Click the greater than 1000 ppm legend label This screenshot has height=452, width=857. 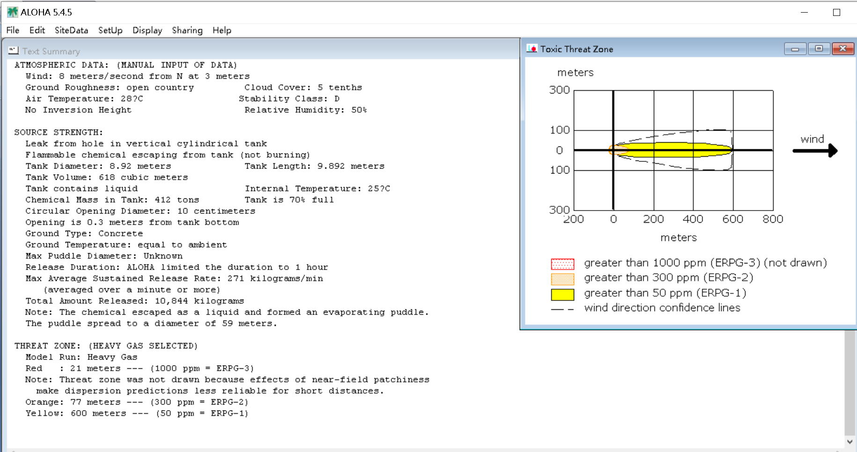705,263
